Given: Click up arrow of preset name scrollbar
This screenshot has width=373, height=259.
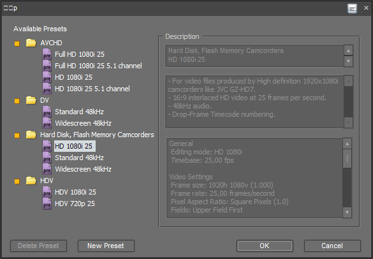Looking at the screenshot, I should (349, 50).
